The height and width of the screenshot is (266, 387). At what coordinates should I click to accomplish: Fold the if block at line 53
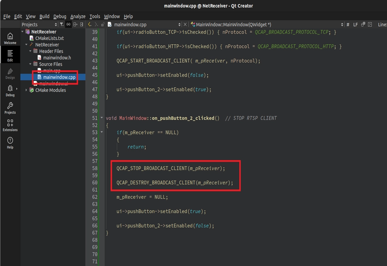102,132
